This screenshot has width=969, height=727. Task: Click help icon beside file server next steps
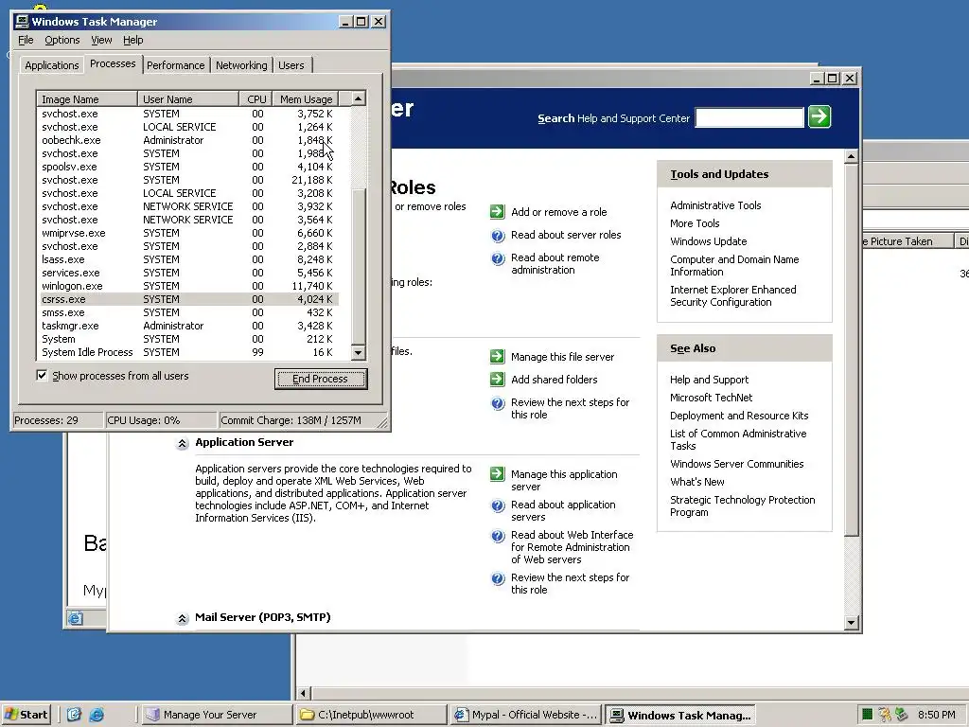(498, 403)
